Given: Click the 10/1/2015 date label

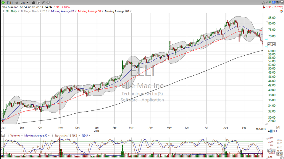Looking at the screenshot, I should [261, 129].
